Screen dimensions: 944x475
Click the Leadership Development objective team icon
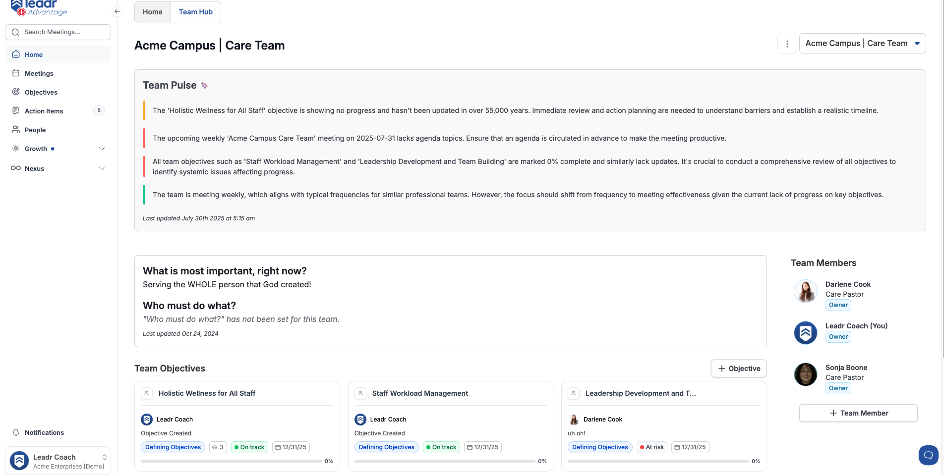[574, 393]
